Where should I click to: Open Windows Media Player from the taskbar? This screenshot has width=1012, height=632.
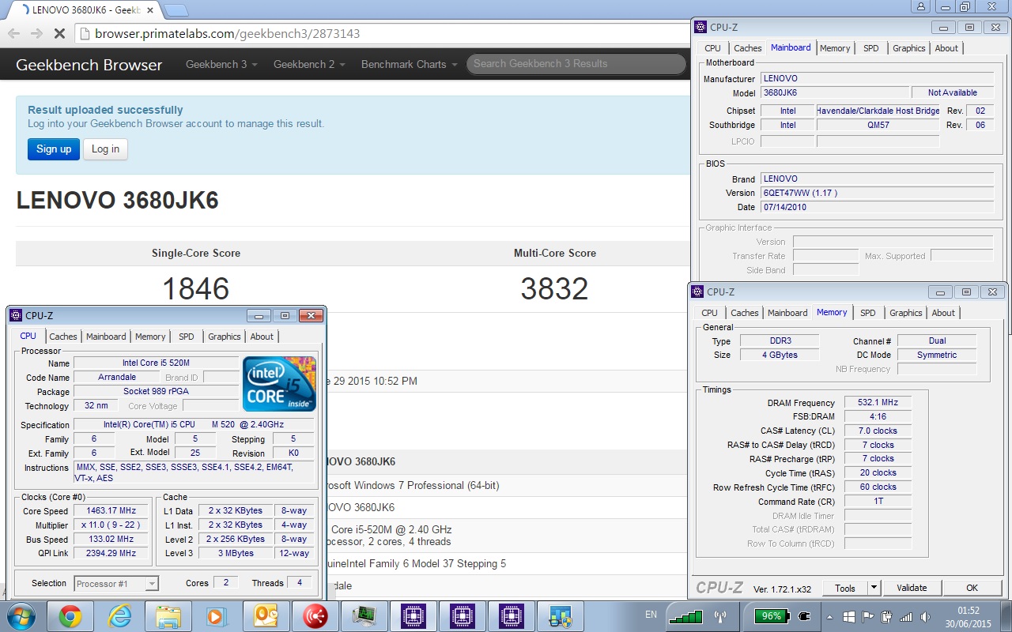pos(217,615)
